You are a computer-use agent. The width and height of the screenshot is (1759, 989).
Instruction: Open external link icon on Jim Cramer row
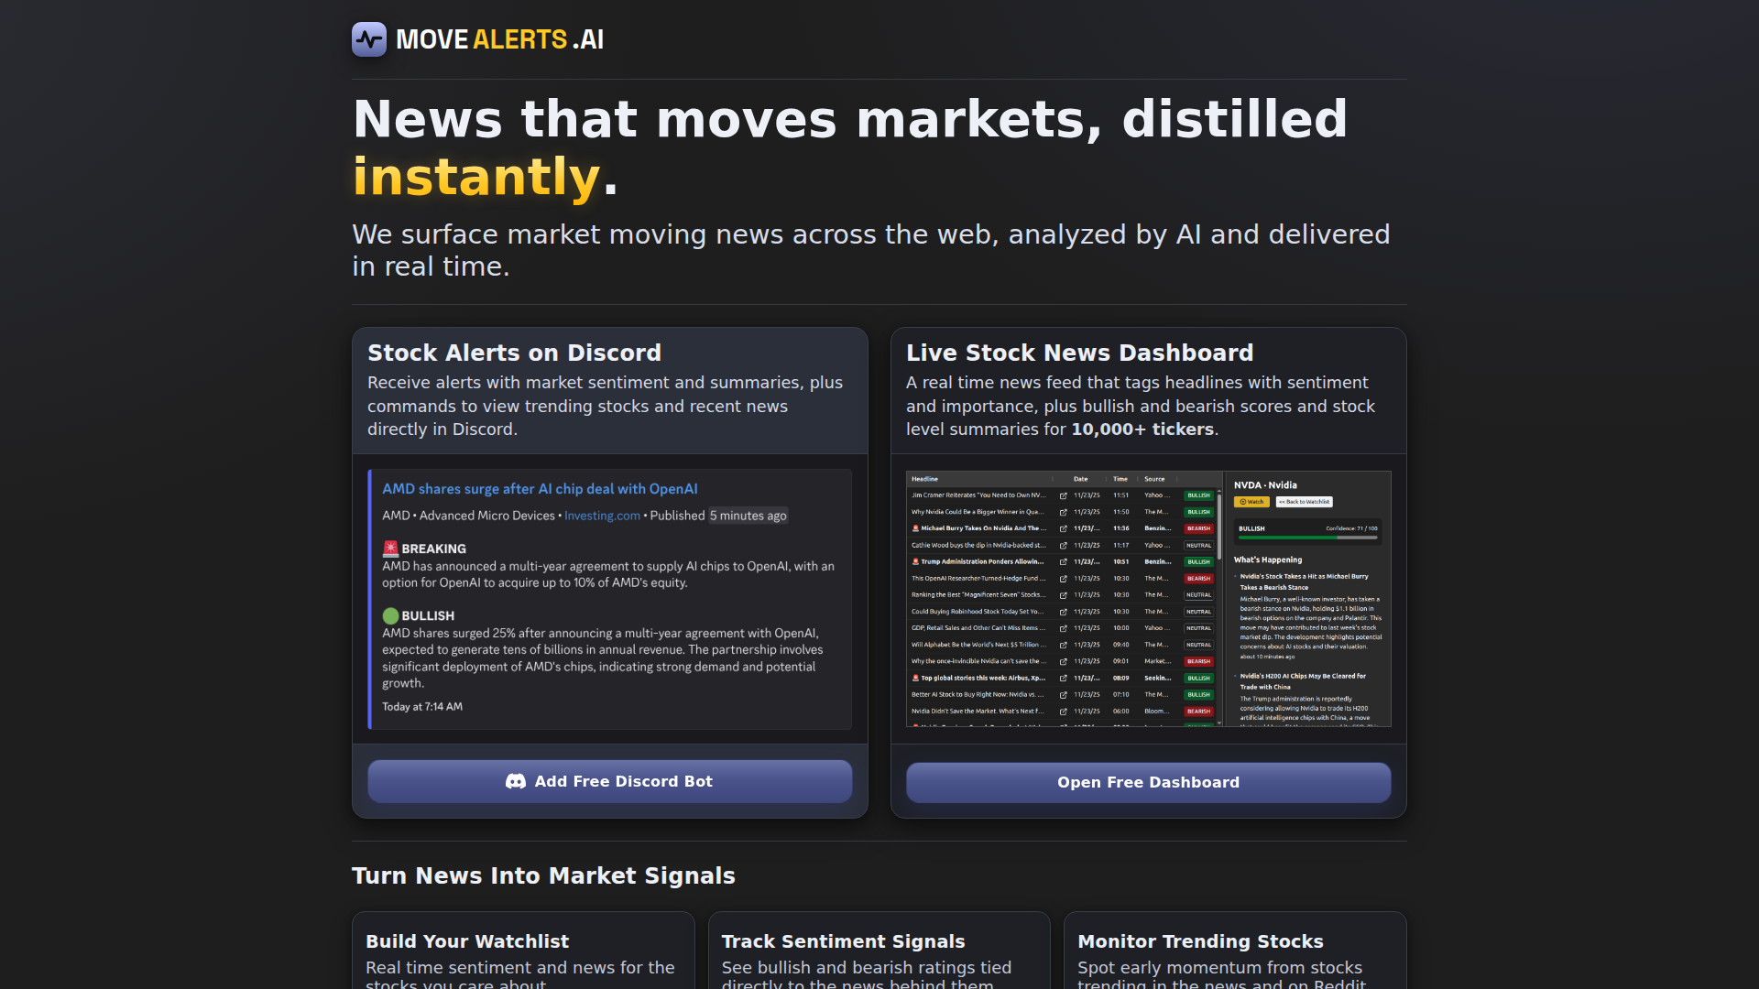(x=1063, y=495)
